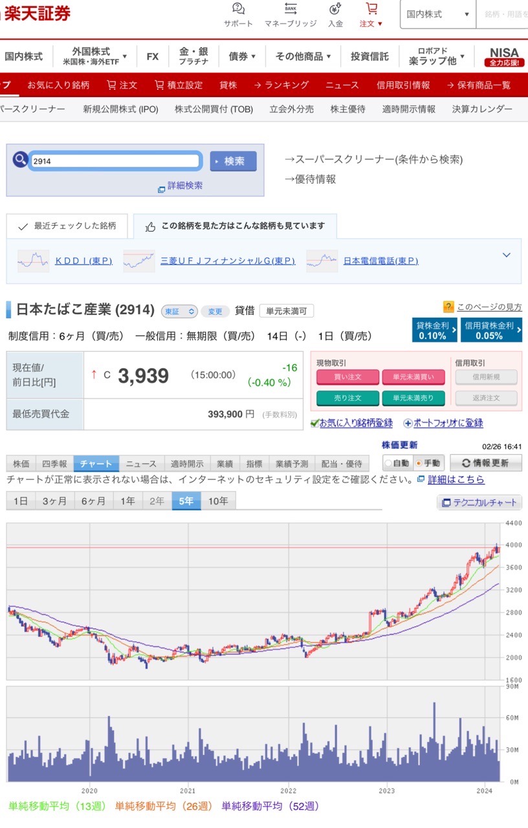Click the 検索 search button
The image size is (528, 828).
[x=233, y=161]
